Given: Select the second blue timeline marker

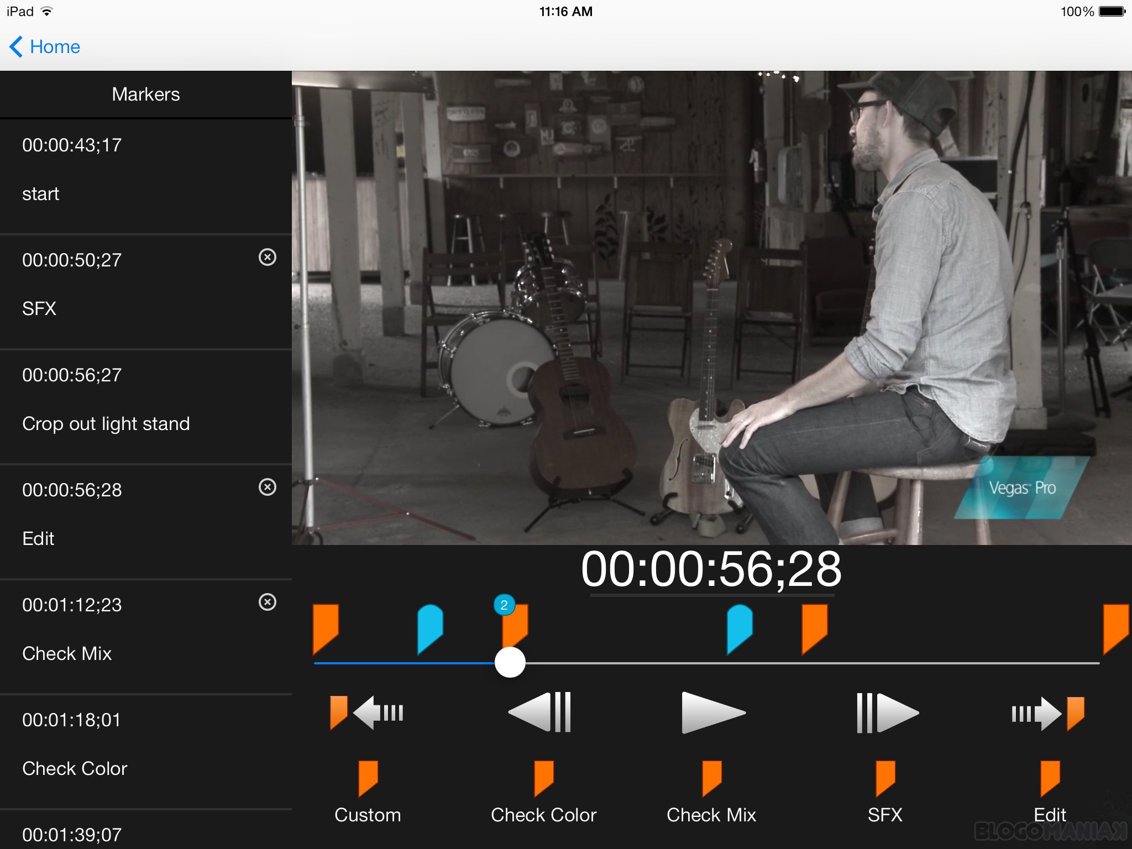Looking at the screenshot, I should pos(740,629).
